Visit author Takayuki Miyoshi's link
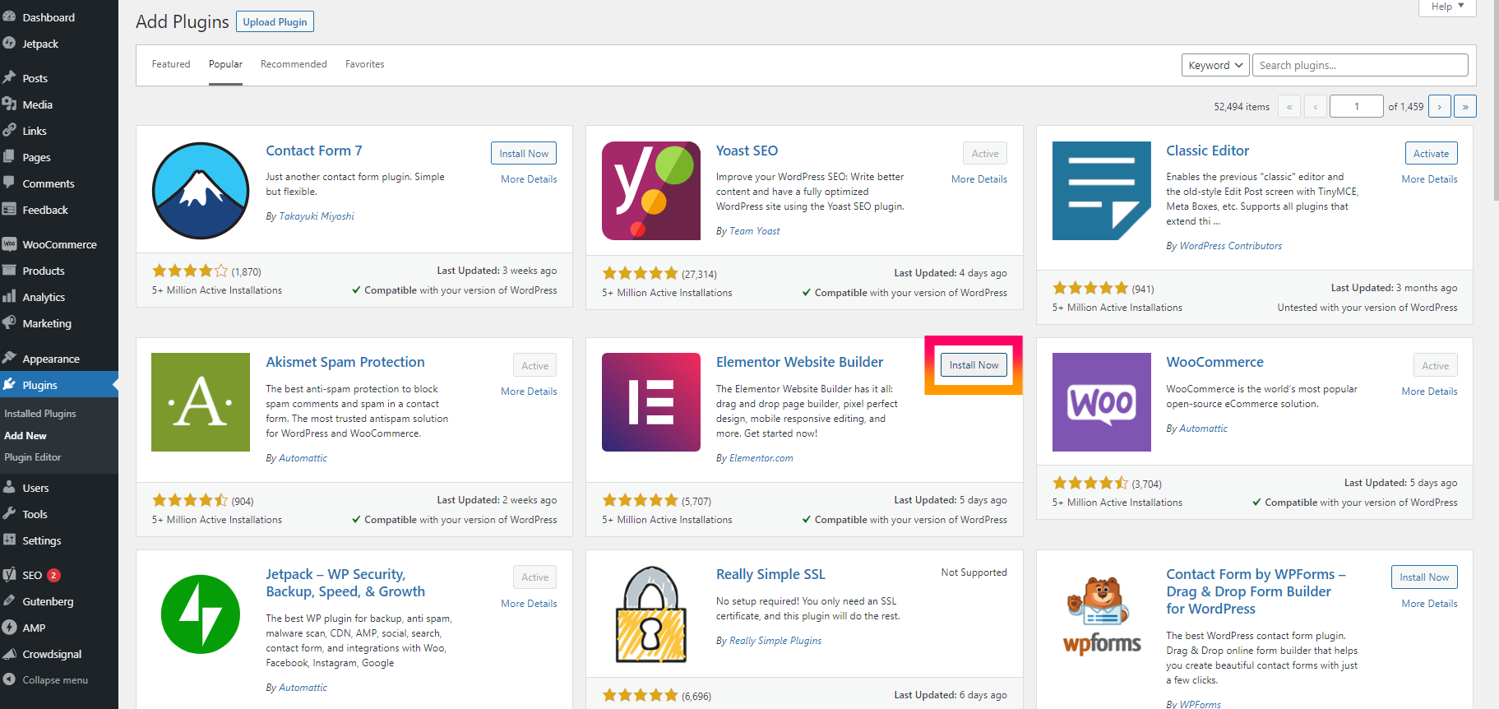 [317, 216]
